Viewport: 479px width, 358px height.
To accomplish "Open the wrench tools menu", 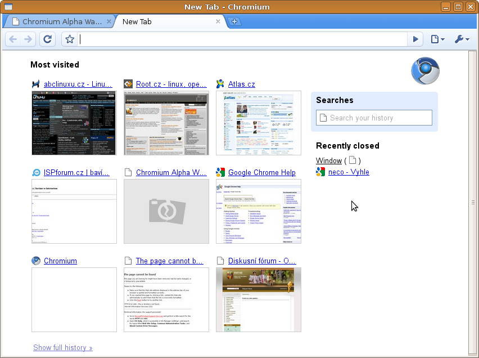I will click(462, 39).
